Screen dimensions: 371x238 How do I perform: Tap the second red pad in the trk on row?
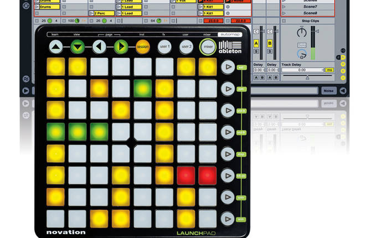coord(208,175)
